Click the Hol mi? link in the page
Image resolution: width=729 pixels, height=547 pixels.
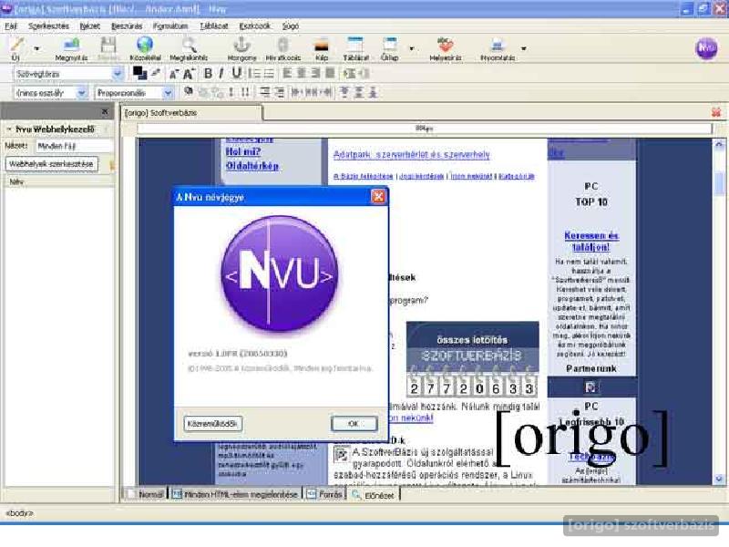point(243,151)
